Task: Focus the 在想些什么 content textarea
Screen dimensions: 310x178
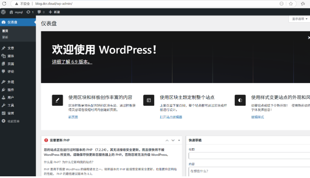Action: [250, 172]
